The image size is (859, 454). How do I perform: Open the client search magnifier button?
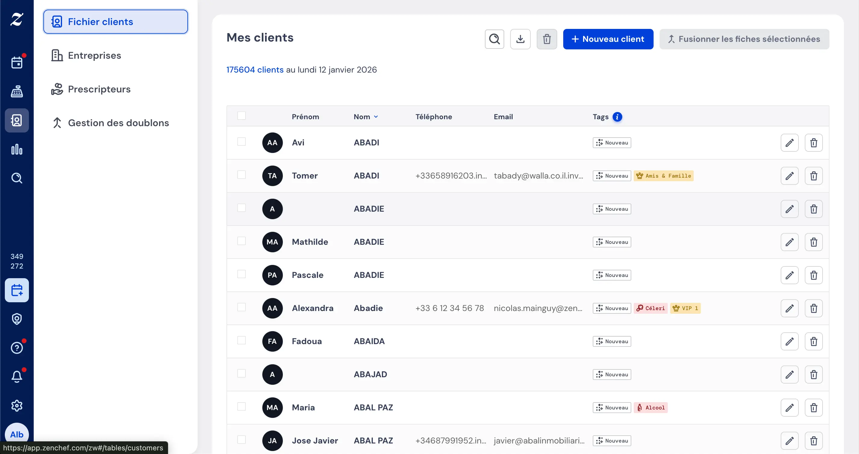494,39
